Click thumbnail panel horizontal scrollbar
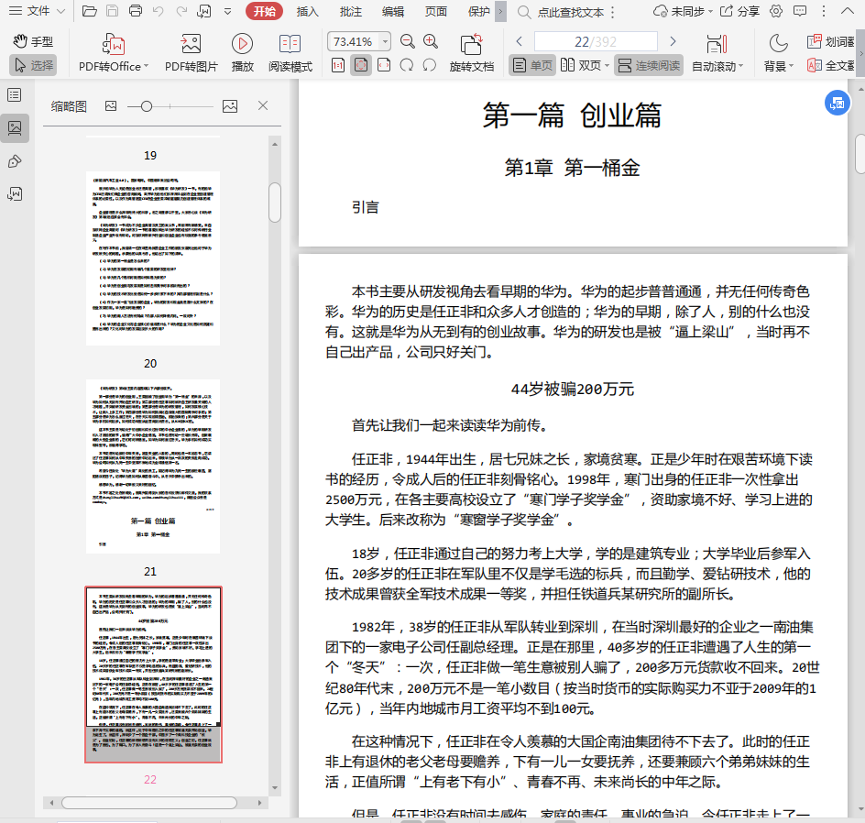865x823 pixels. pyautogui.click(x=149, y=803)
